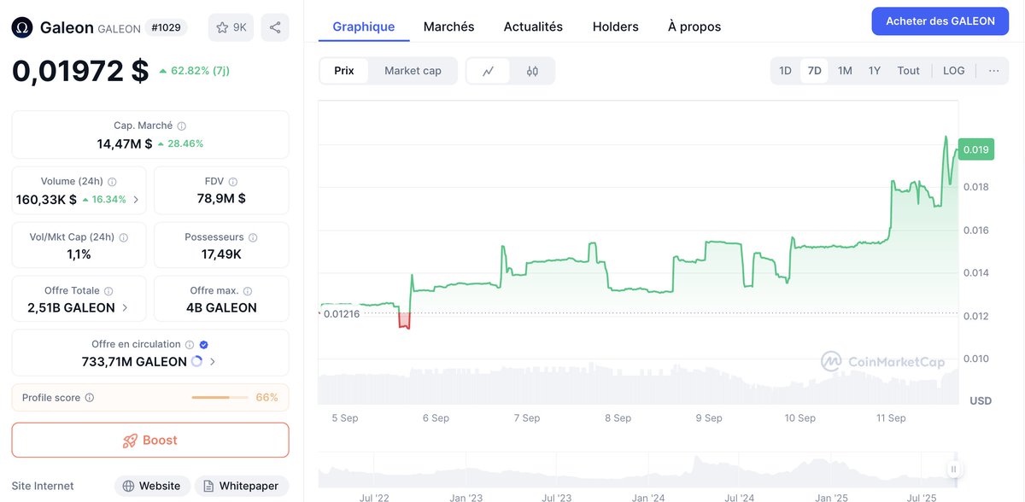
Task: Open the Actualités tab
Action: (533, 26)
